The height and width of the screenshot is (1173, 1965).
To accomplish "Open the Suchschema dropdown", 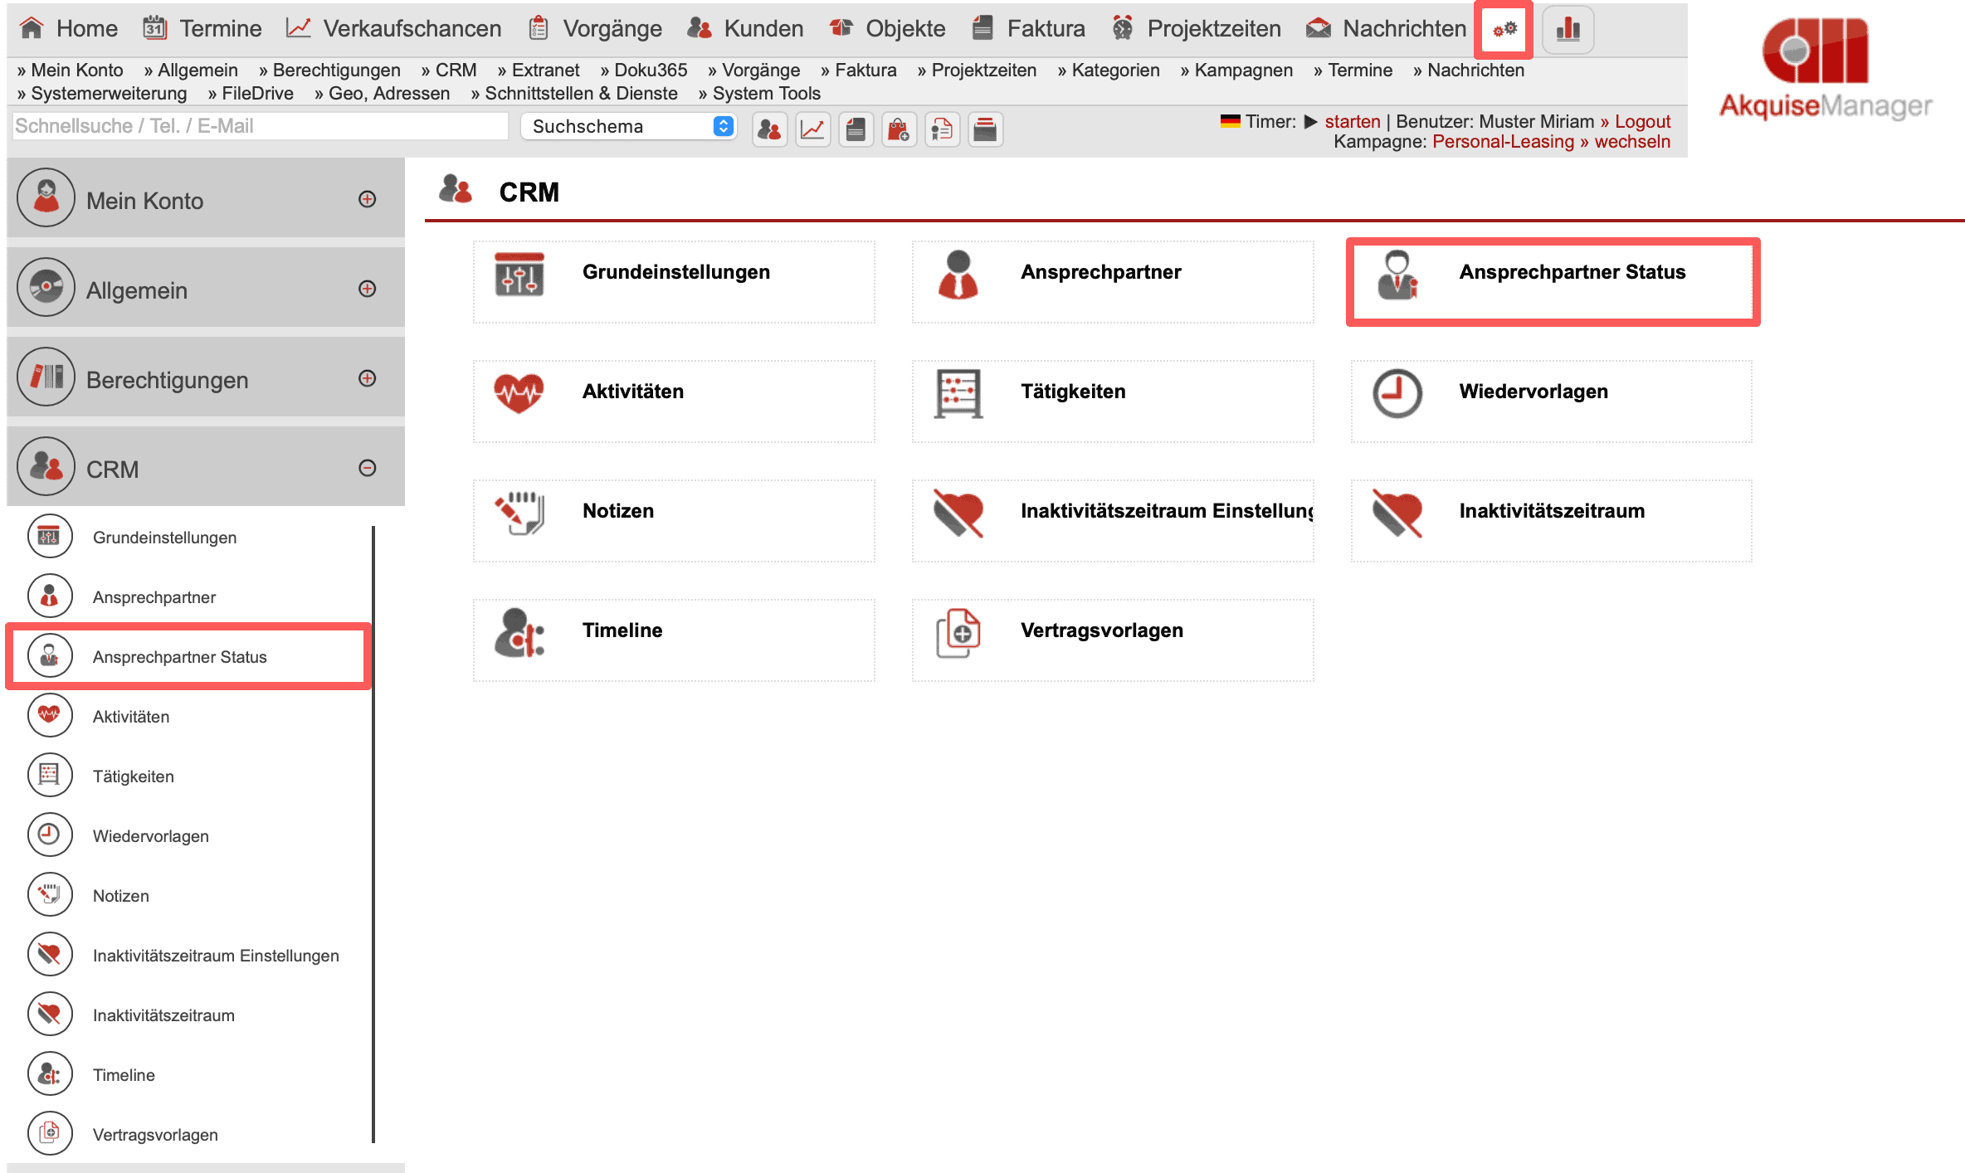I will pyautogui.click(x=629, y=126).
